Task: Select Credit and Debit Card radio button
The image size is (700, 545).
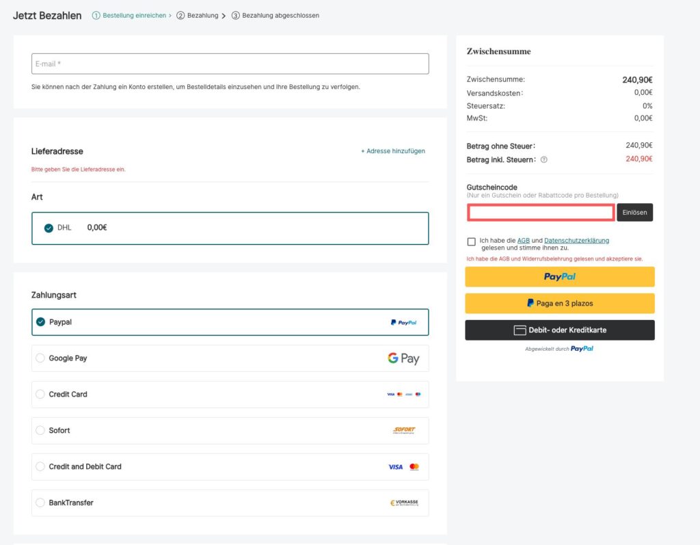Action: 40,466
